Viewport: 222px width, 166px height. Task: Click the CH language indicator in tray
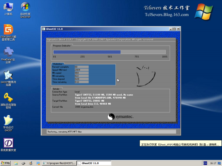205,163
